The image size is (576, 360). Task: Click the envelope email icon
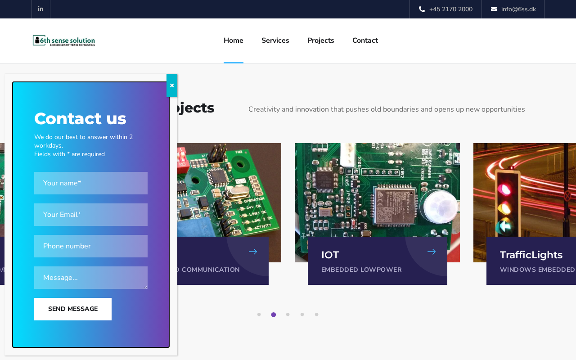[x=494, y=9]
